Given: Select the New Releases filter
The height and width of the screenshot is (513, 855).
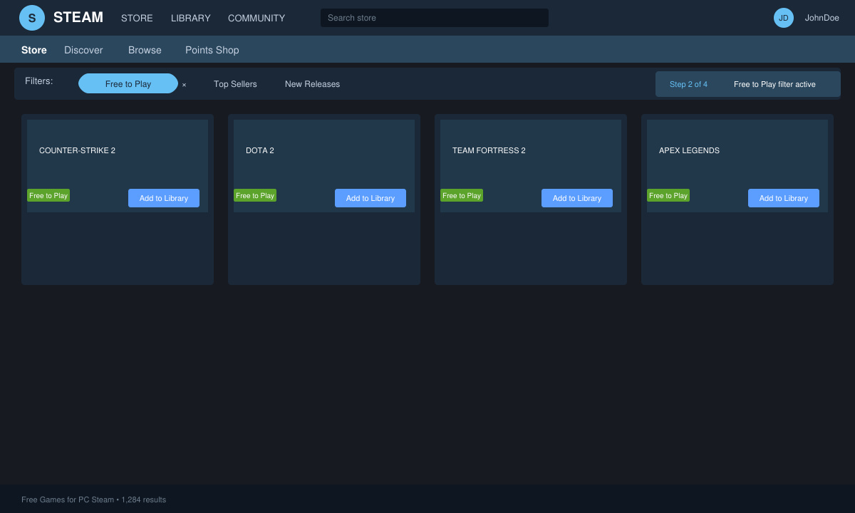Looking at the screenshot, I should click(x=312, y=84).
